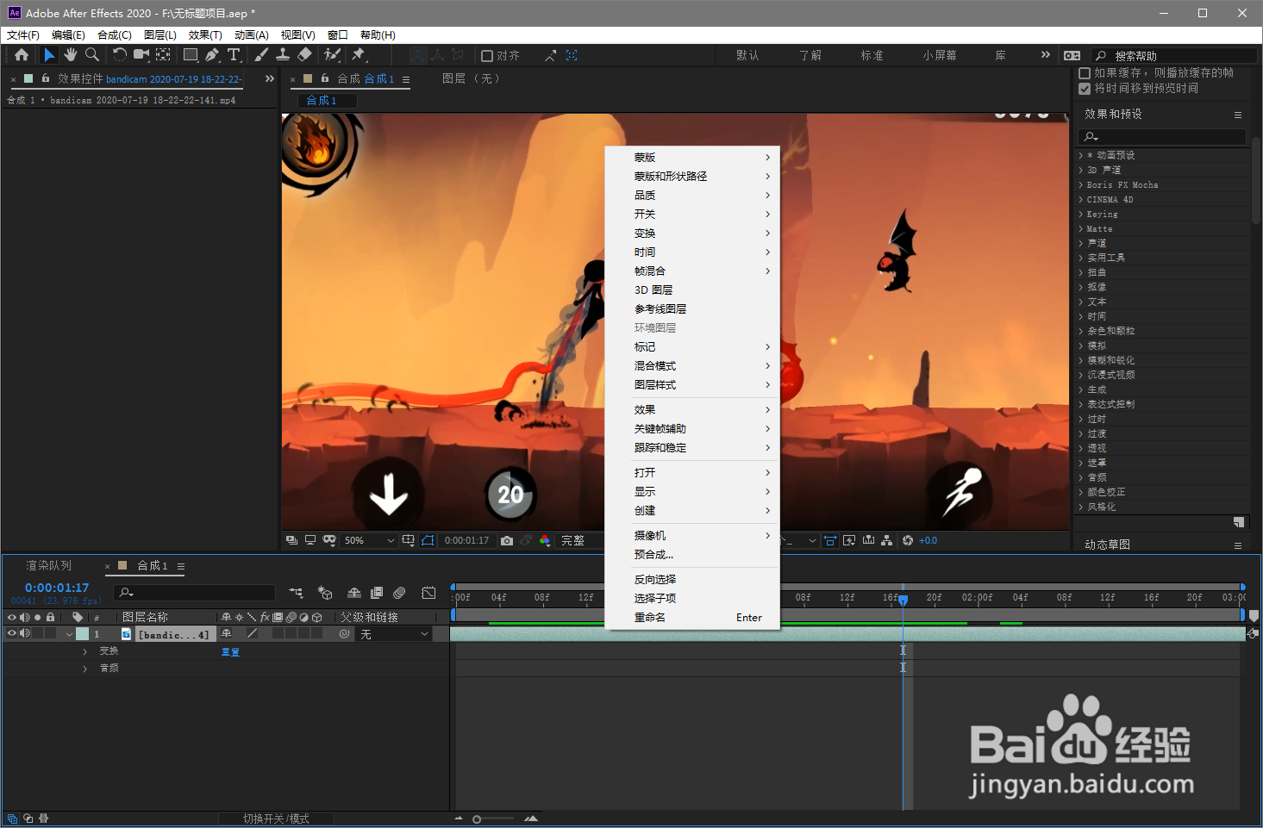The image size is (1263, 828).
Task: Open the 完整 resolution dropdown
Action: click(580, 540)
